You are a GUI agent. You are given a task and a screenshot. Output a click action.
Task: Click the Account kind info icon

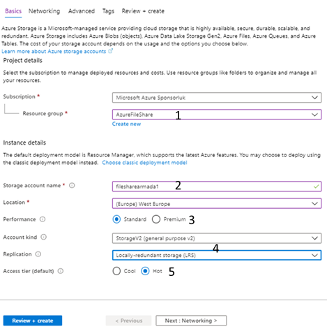[x=44, y=237]
